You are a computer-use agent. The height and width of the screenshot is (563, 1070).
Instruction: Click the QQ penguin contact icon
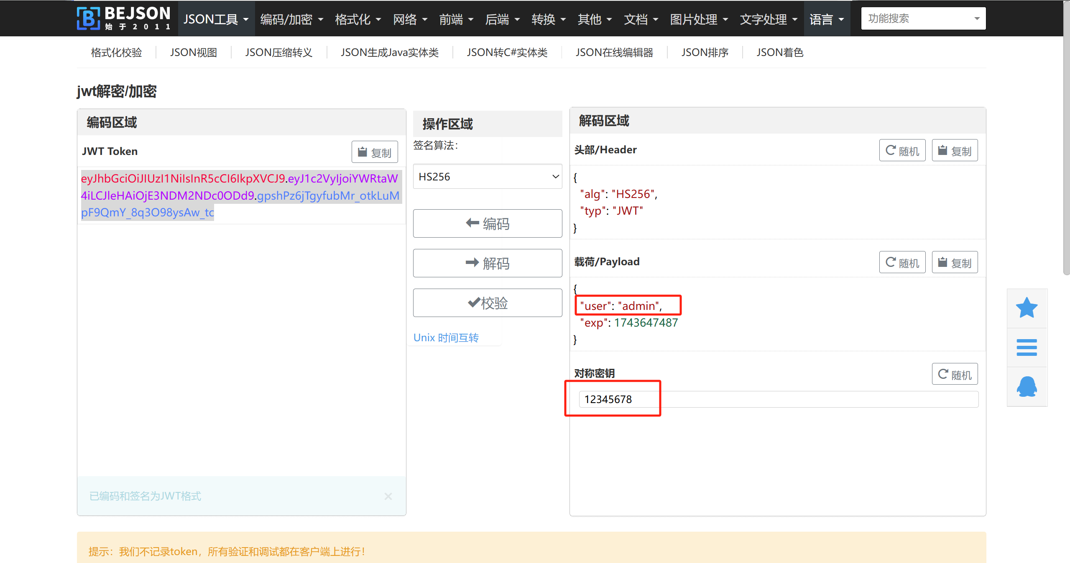coord(1027,387)
